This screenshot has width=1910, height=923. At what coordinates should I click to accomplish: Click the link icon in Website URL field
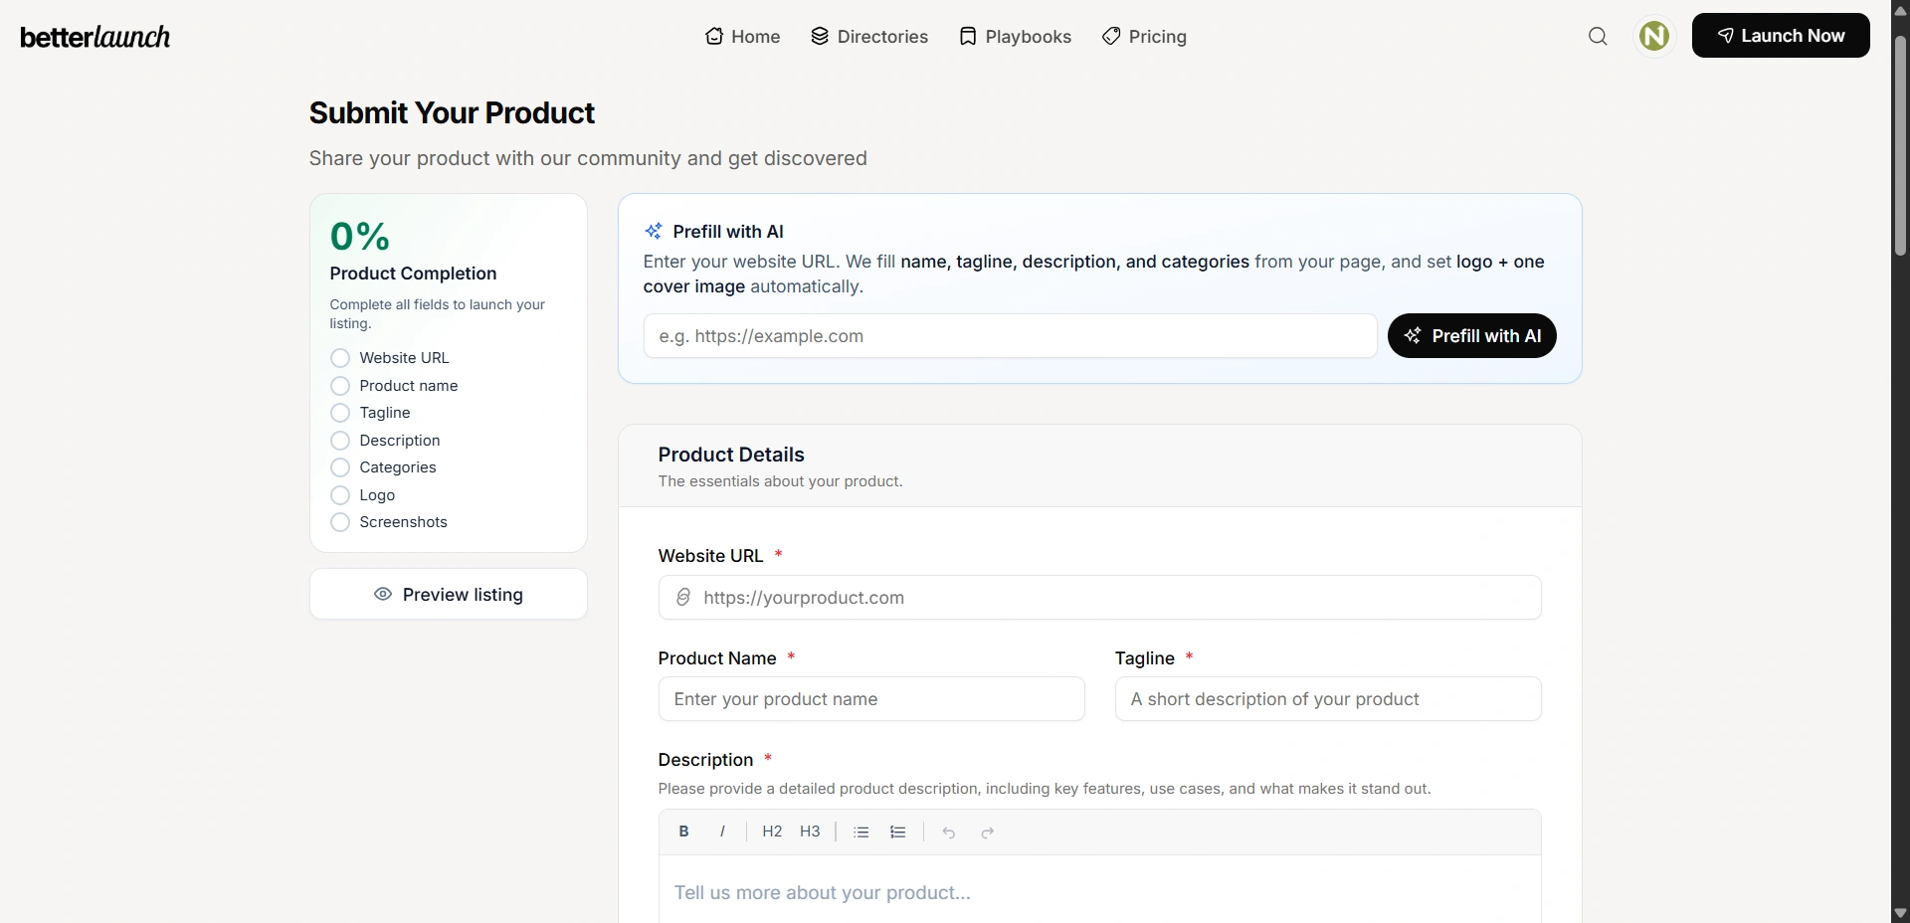click(683, 597)
